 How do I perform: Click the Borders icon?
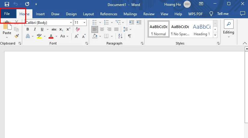coord(106,36)
